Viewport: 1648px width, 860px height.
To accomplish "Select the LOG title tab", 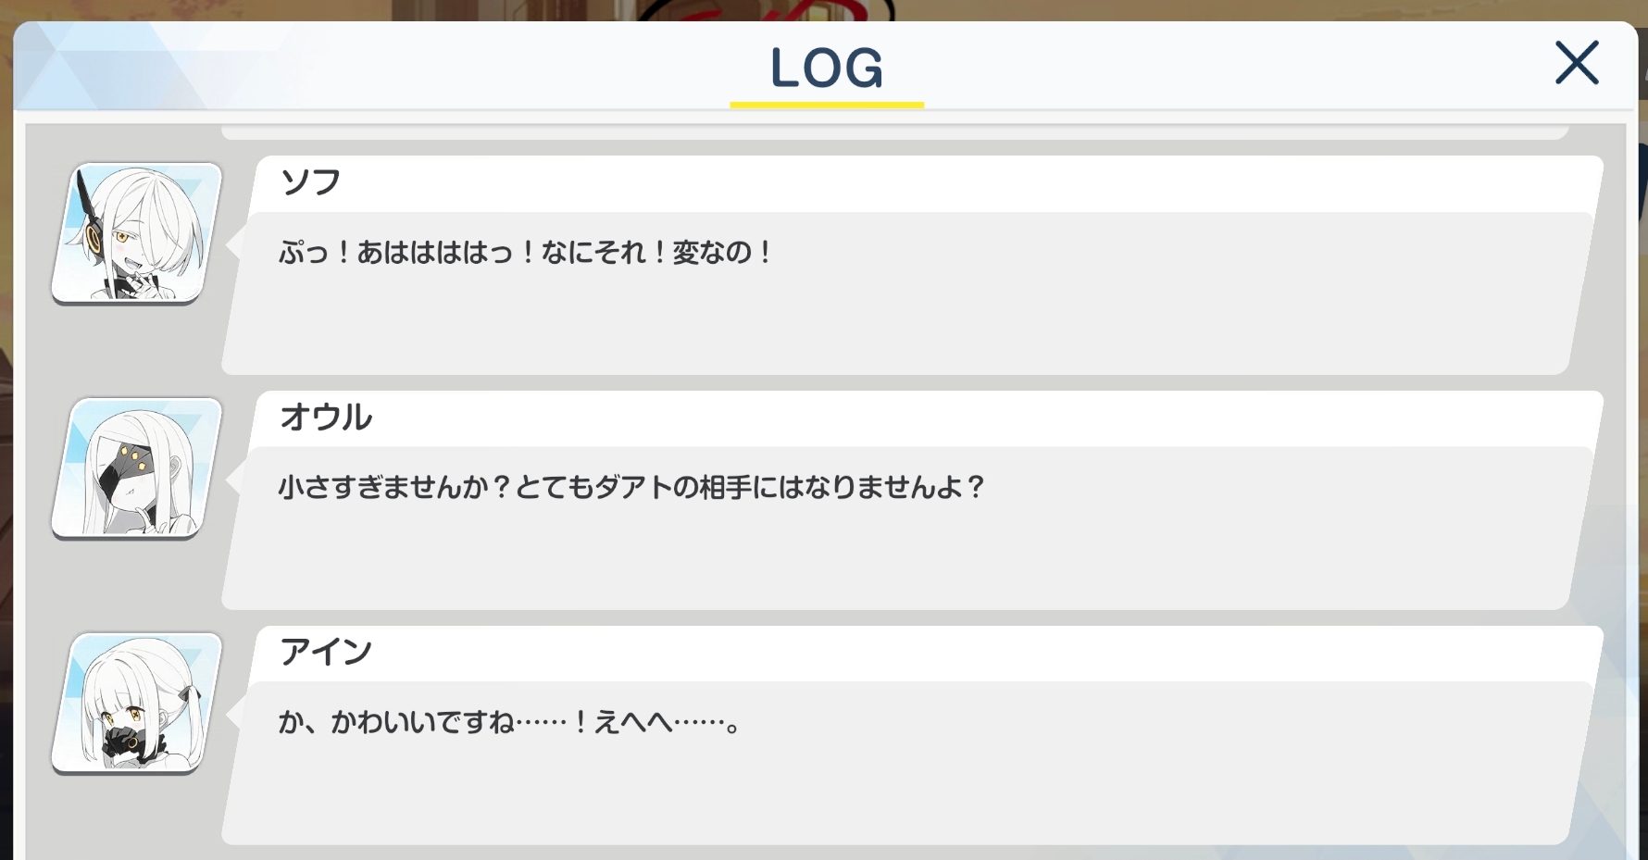I will (x=827, y=68).
